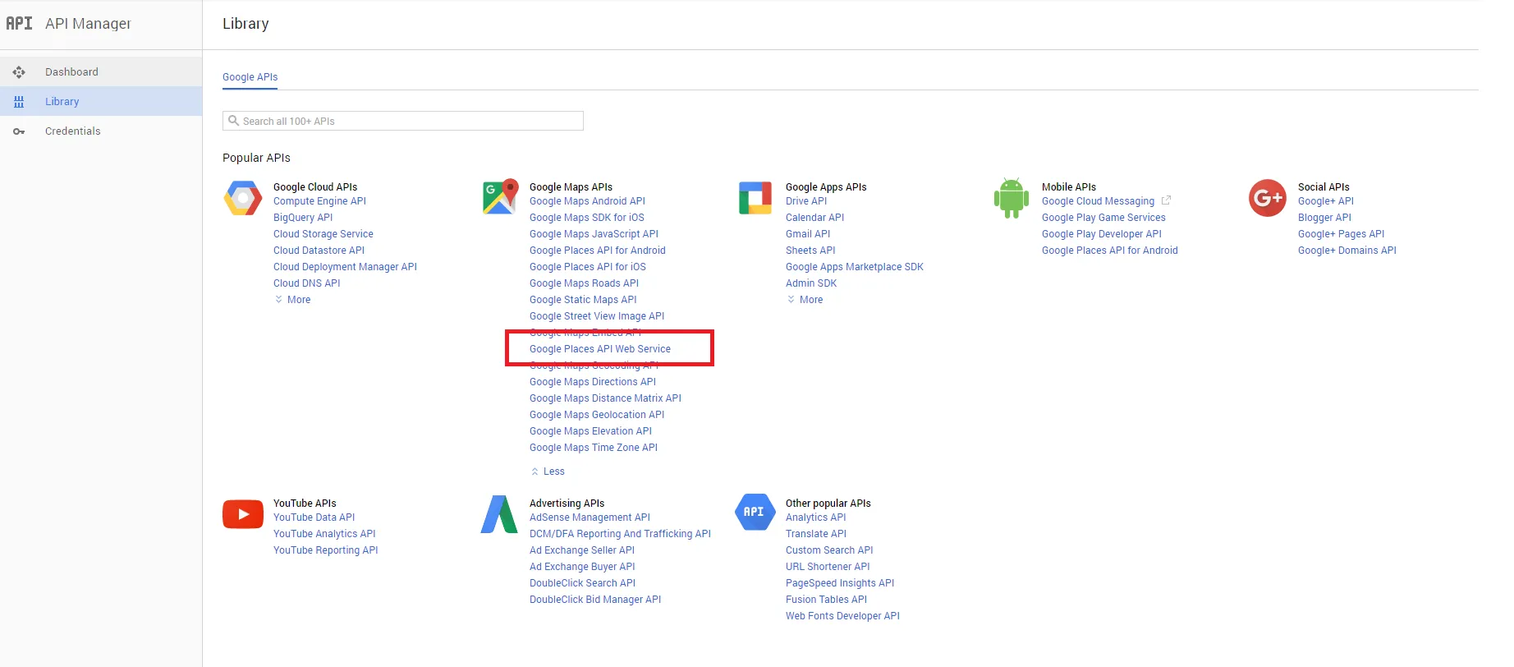Click the search magnifier icon
Viewport: 1514px width, 667px height.
234,121
